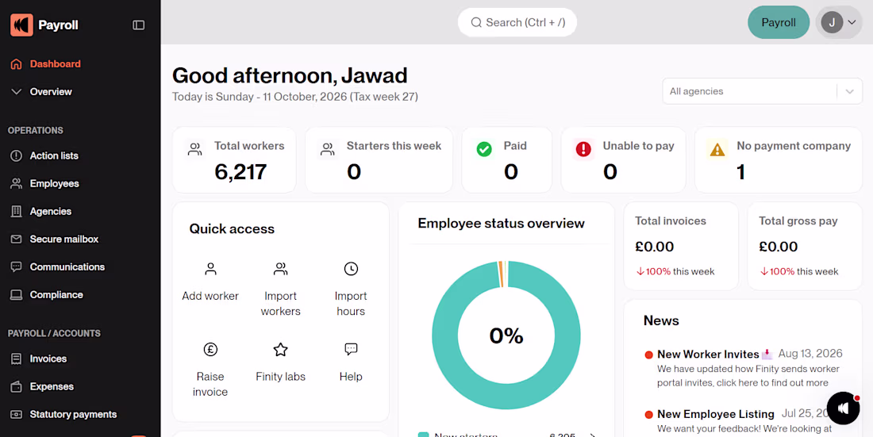The height and width of the screenshot is (437, 873).
Task: Click the Compliance laptop icon
Action: (17, 295)
